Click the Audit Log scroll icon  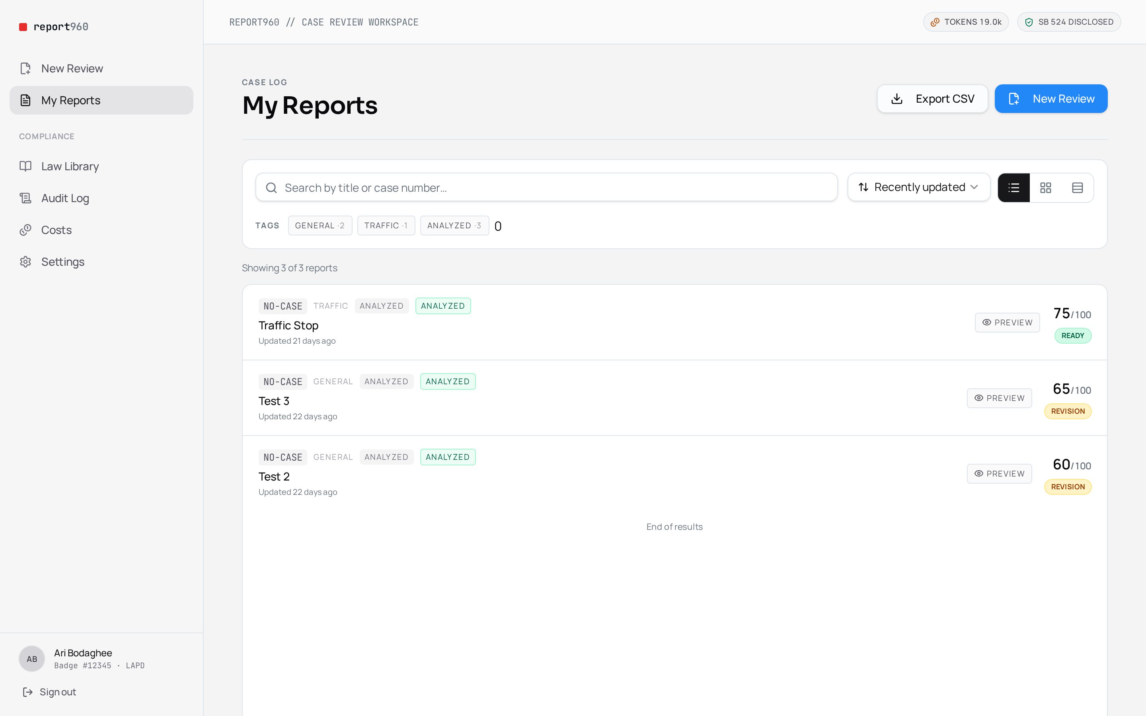click(25, 198)
